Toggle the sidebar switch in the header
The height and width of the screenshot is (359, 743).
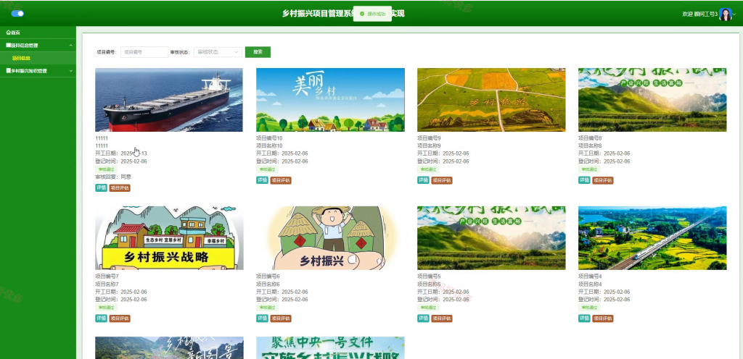(17, 14)
